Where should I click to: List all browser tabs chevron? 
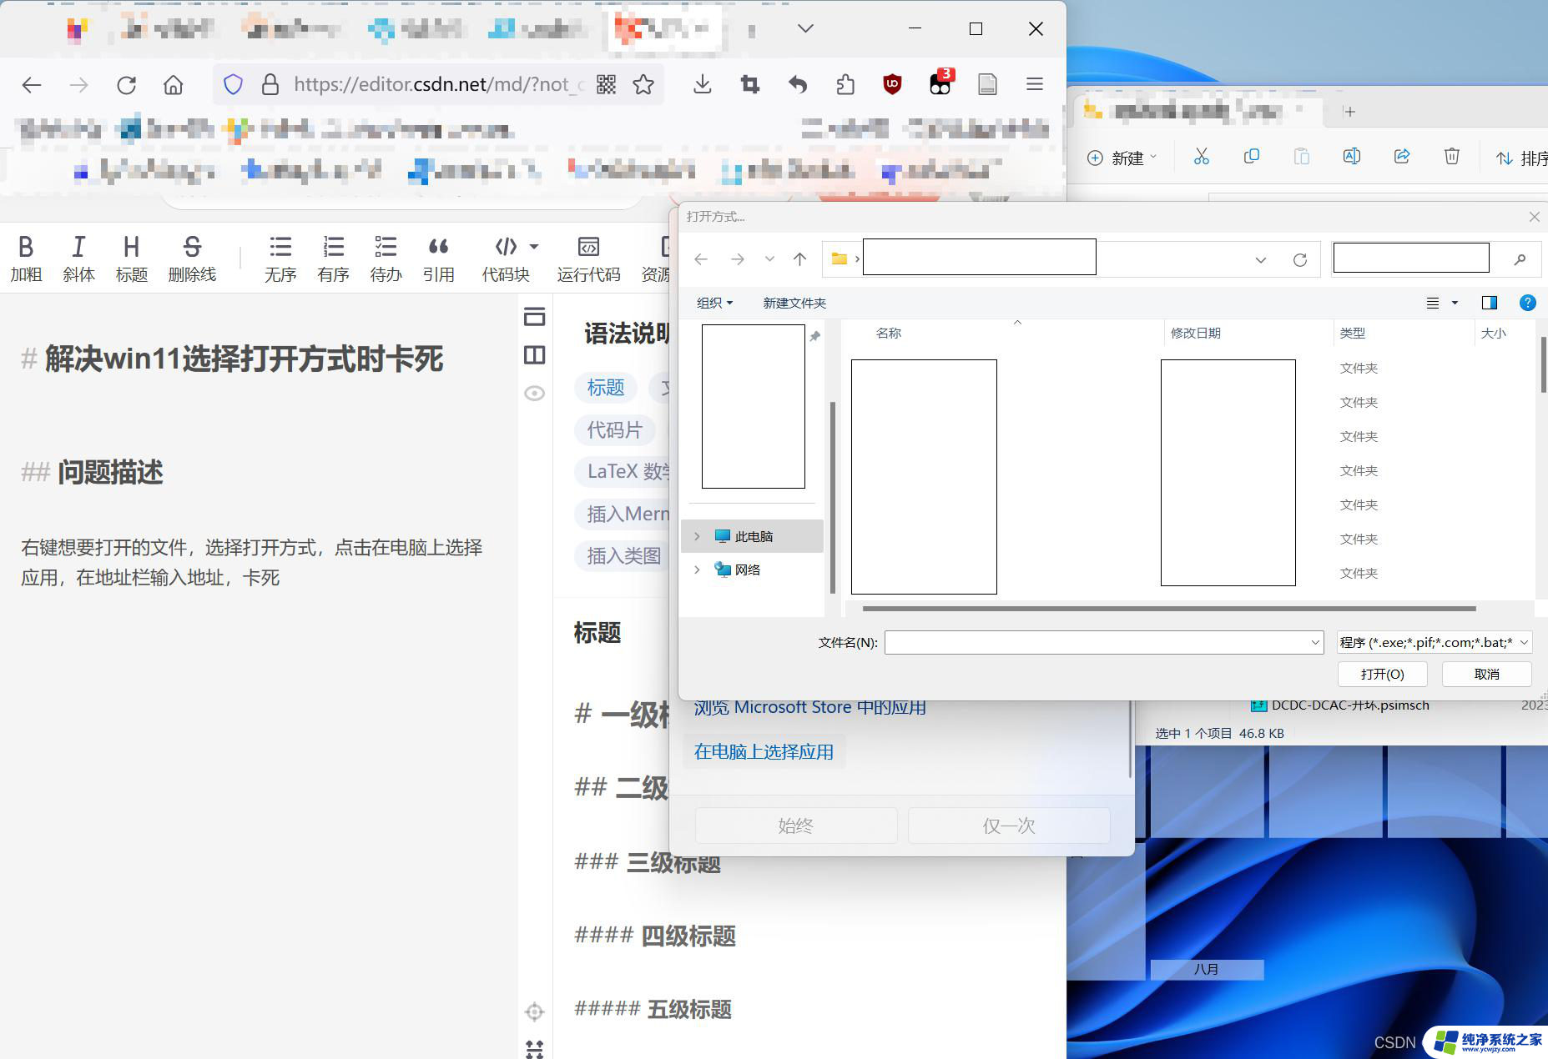805,28
